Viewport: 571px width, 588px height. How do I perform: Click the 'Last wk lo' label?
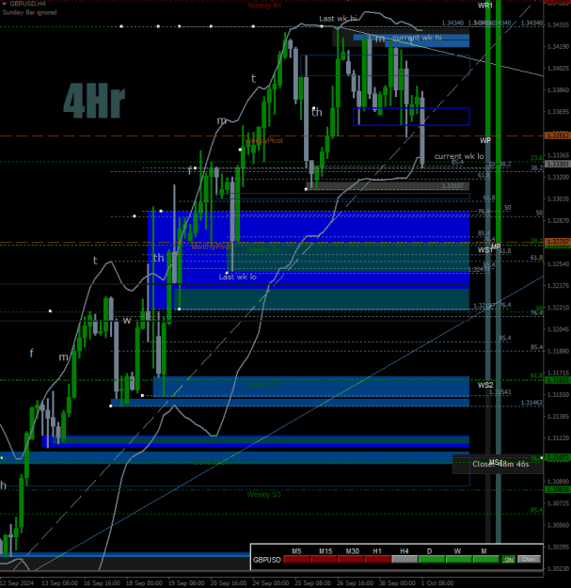pos(238,277)
